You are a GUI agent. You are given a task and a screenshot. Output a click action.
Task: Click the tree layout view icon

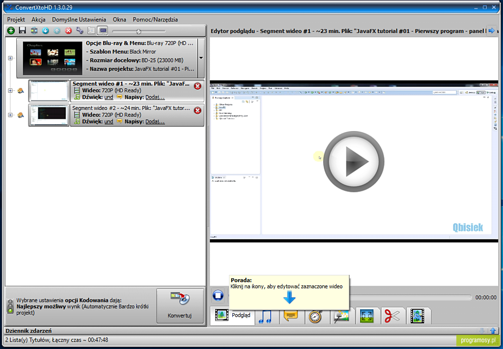click(x=91, y=31)
